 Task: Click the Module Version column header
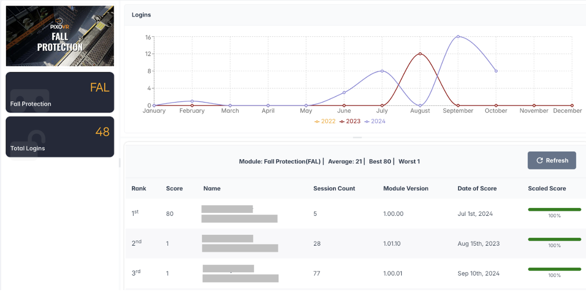coord(406,189)
